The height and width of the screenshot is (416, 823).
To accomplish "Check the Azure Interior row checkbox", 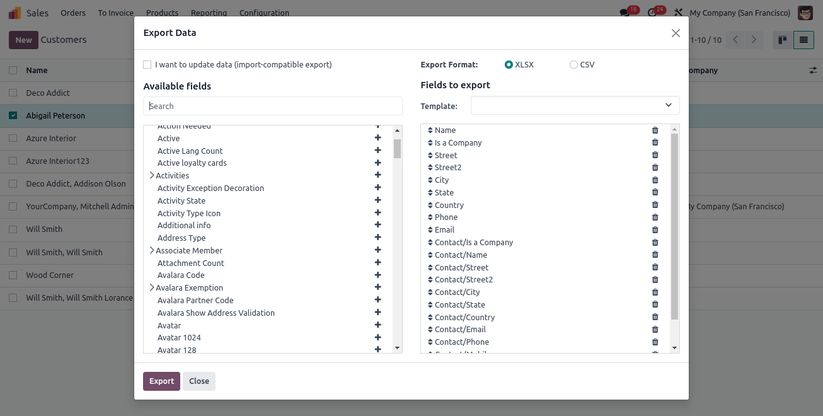I will coord(13,138).
